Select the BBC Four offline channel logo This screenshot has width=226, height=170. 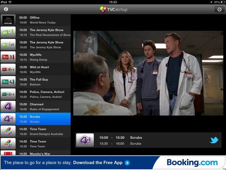coord(8,20)
